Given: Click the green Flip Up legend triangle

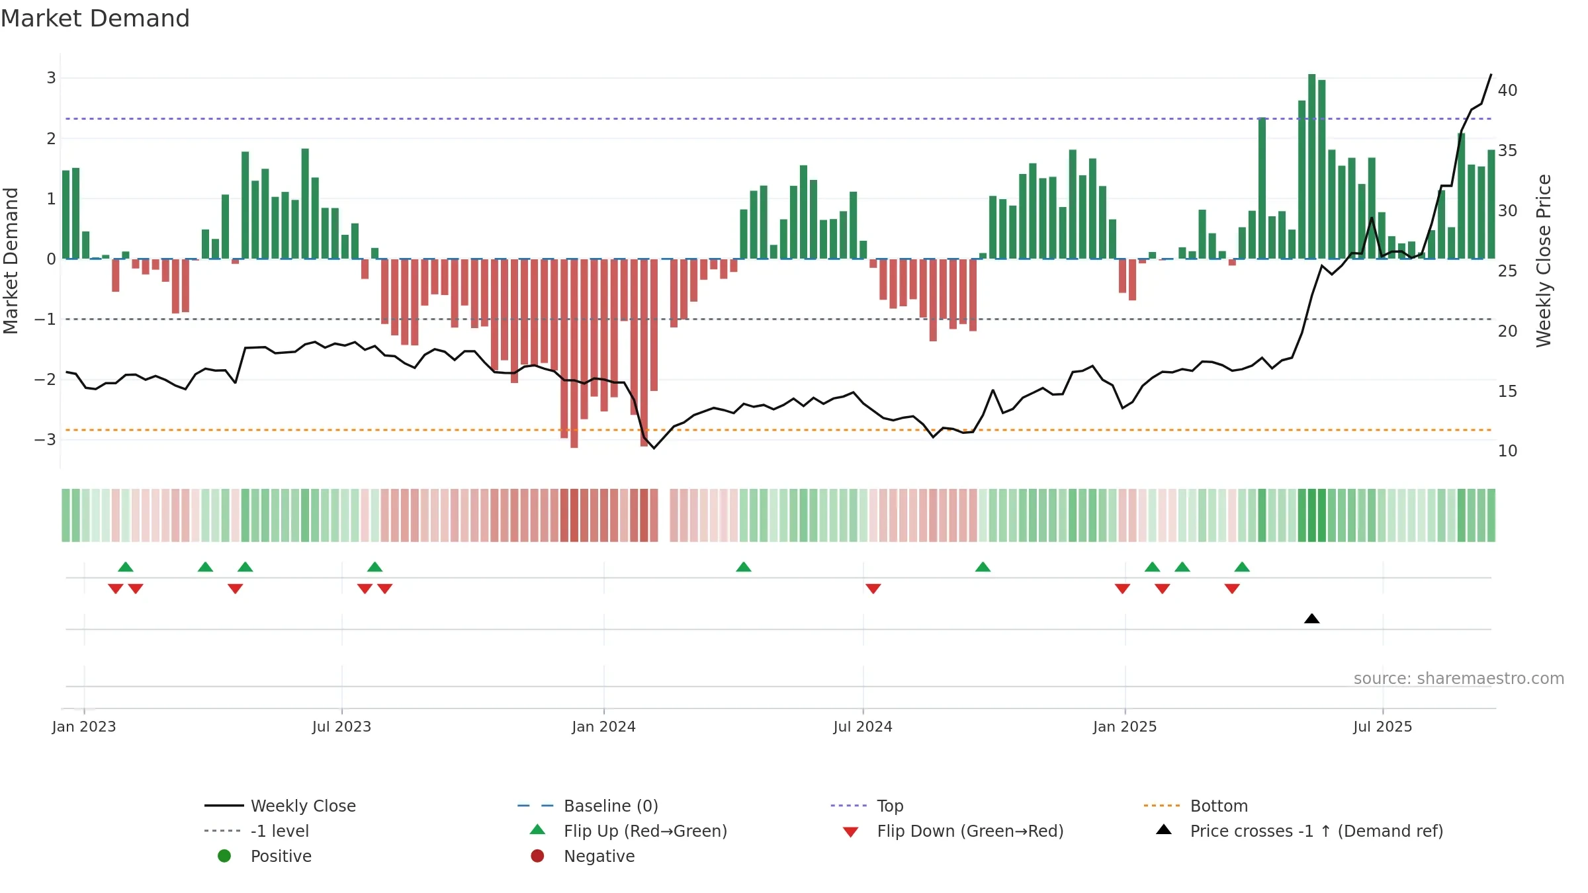Looking at the screenshot, I should tap(538, 829).
